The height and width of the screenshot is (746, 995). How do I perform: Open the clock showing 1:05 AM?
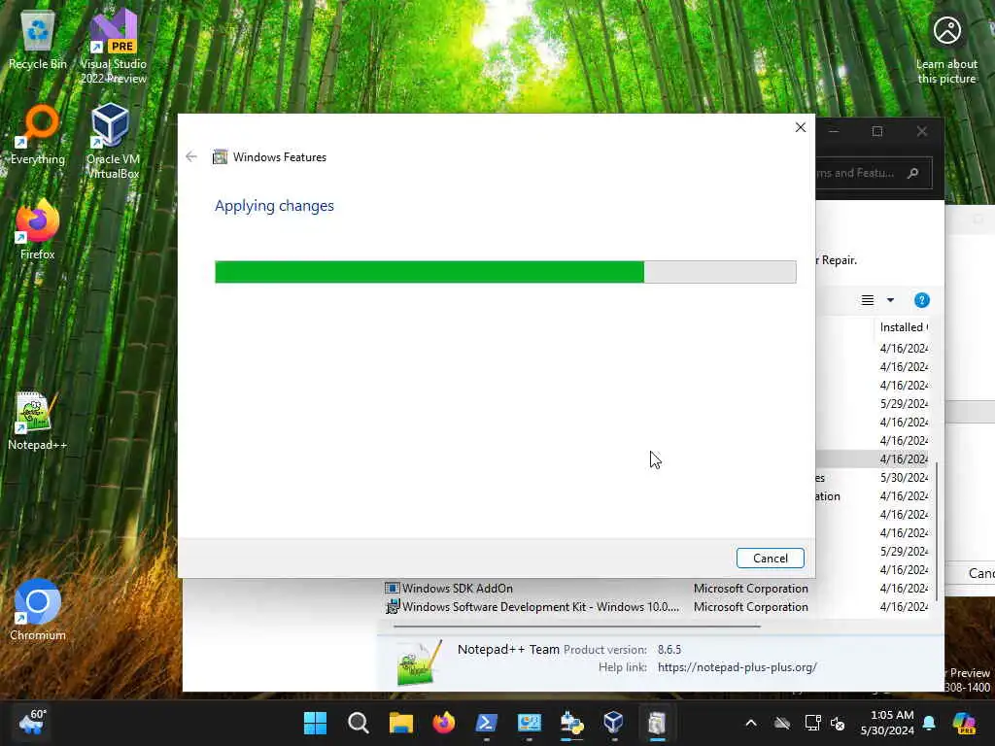[x=887, y=723]
